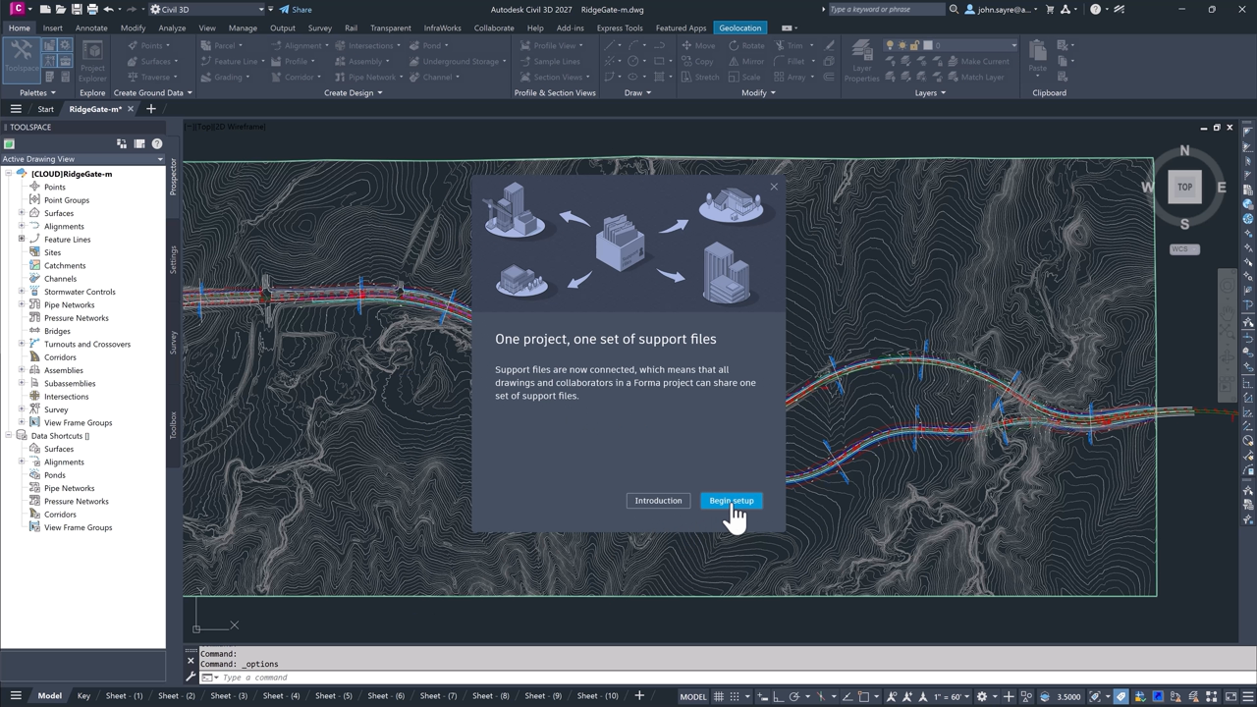Expand the Pipe Networks node under RidgeGate-m

(x=22, y=304)
